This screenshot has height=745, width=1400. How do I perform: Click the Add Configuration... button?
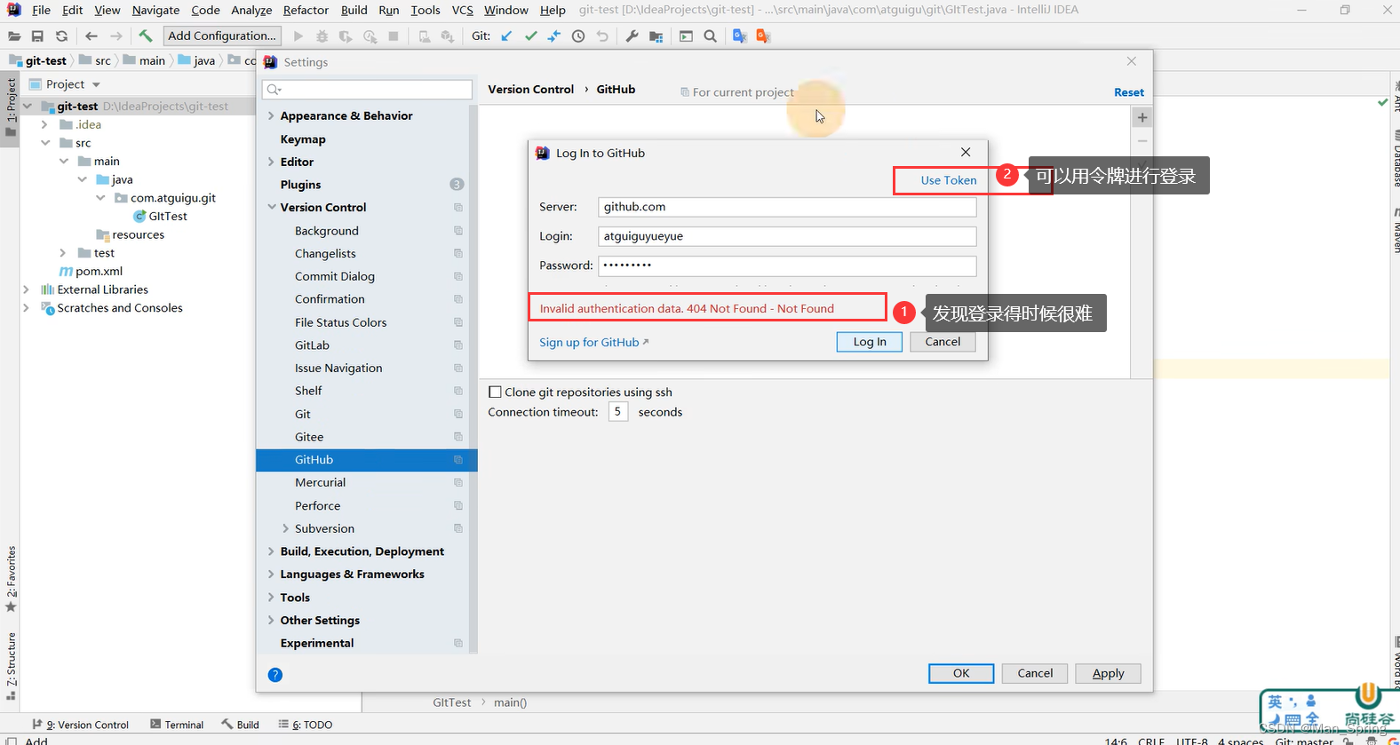click(222, 36)
